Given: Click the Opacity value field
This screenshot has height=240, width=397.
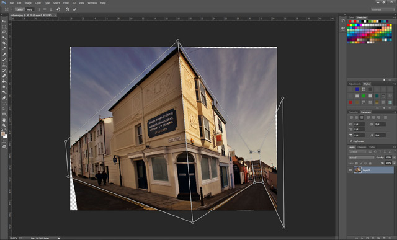Looking at the screenshot, I should point(388,158).
